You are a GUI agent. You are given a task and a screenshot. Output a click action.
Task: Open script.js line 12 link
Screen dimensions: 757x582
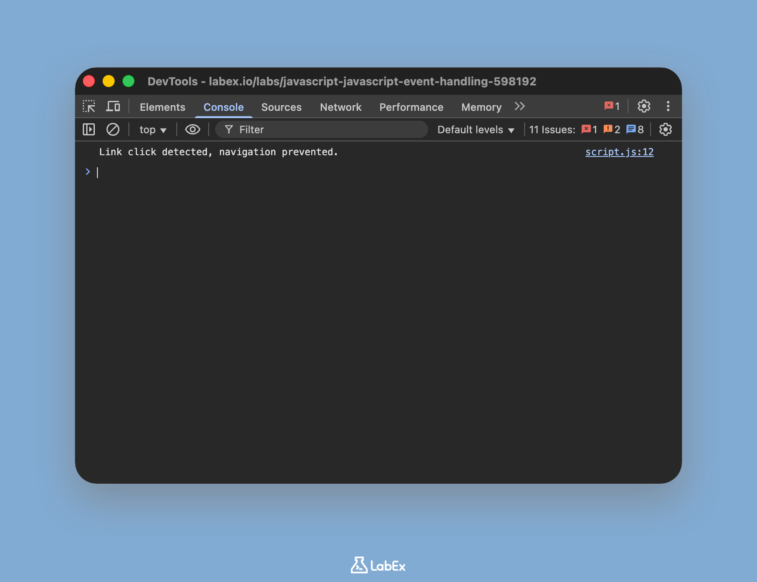[x=619, y=152]
